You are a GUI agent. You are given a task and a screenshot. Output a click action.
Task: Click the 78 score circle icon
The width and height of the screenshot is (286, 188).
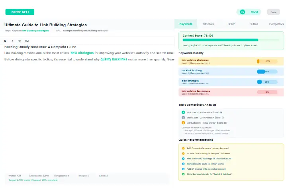[242, 12]
